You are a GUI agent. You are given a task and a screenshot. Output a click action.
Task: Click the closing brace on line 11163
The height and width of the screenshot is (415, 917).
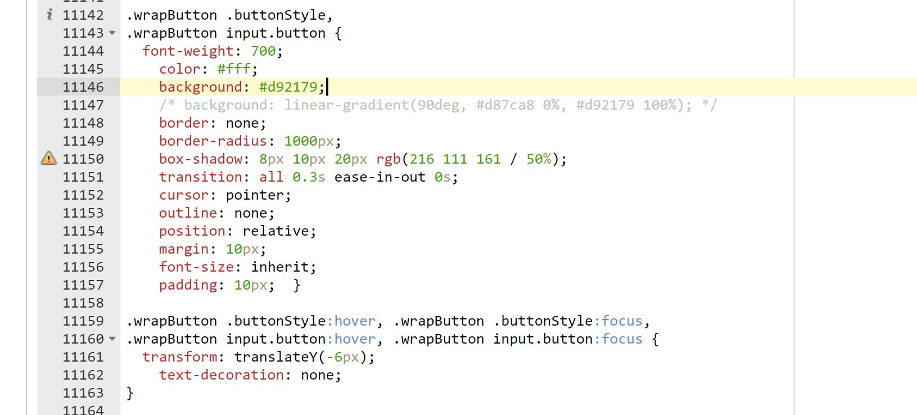[130, 393]
